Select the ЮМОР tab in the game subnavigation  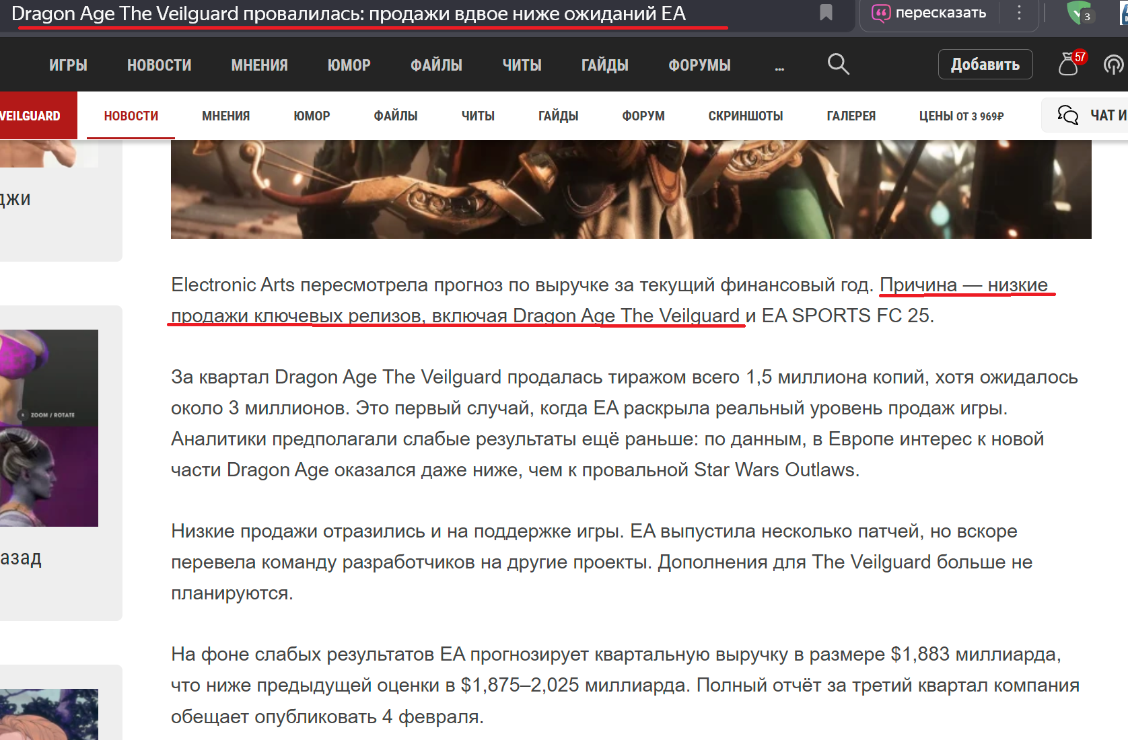click(x=312, y=116)
